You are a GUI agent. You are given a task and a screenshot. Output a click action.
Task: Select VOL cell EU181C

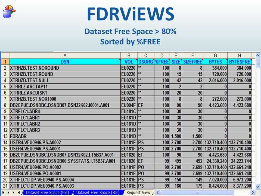[129, 111]
